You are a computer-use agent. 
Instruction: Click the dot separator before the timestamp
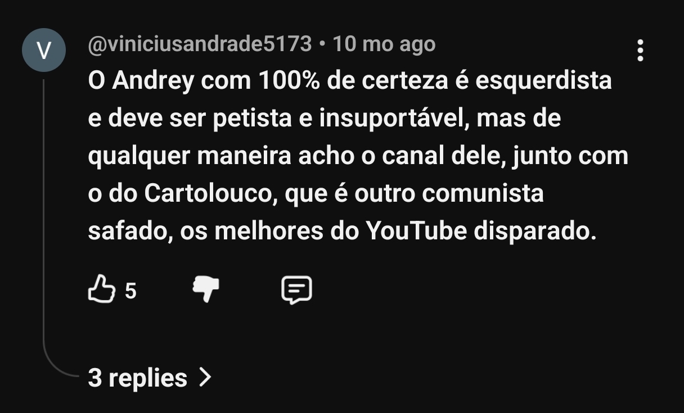(x=322, y=45)
